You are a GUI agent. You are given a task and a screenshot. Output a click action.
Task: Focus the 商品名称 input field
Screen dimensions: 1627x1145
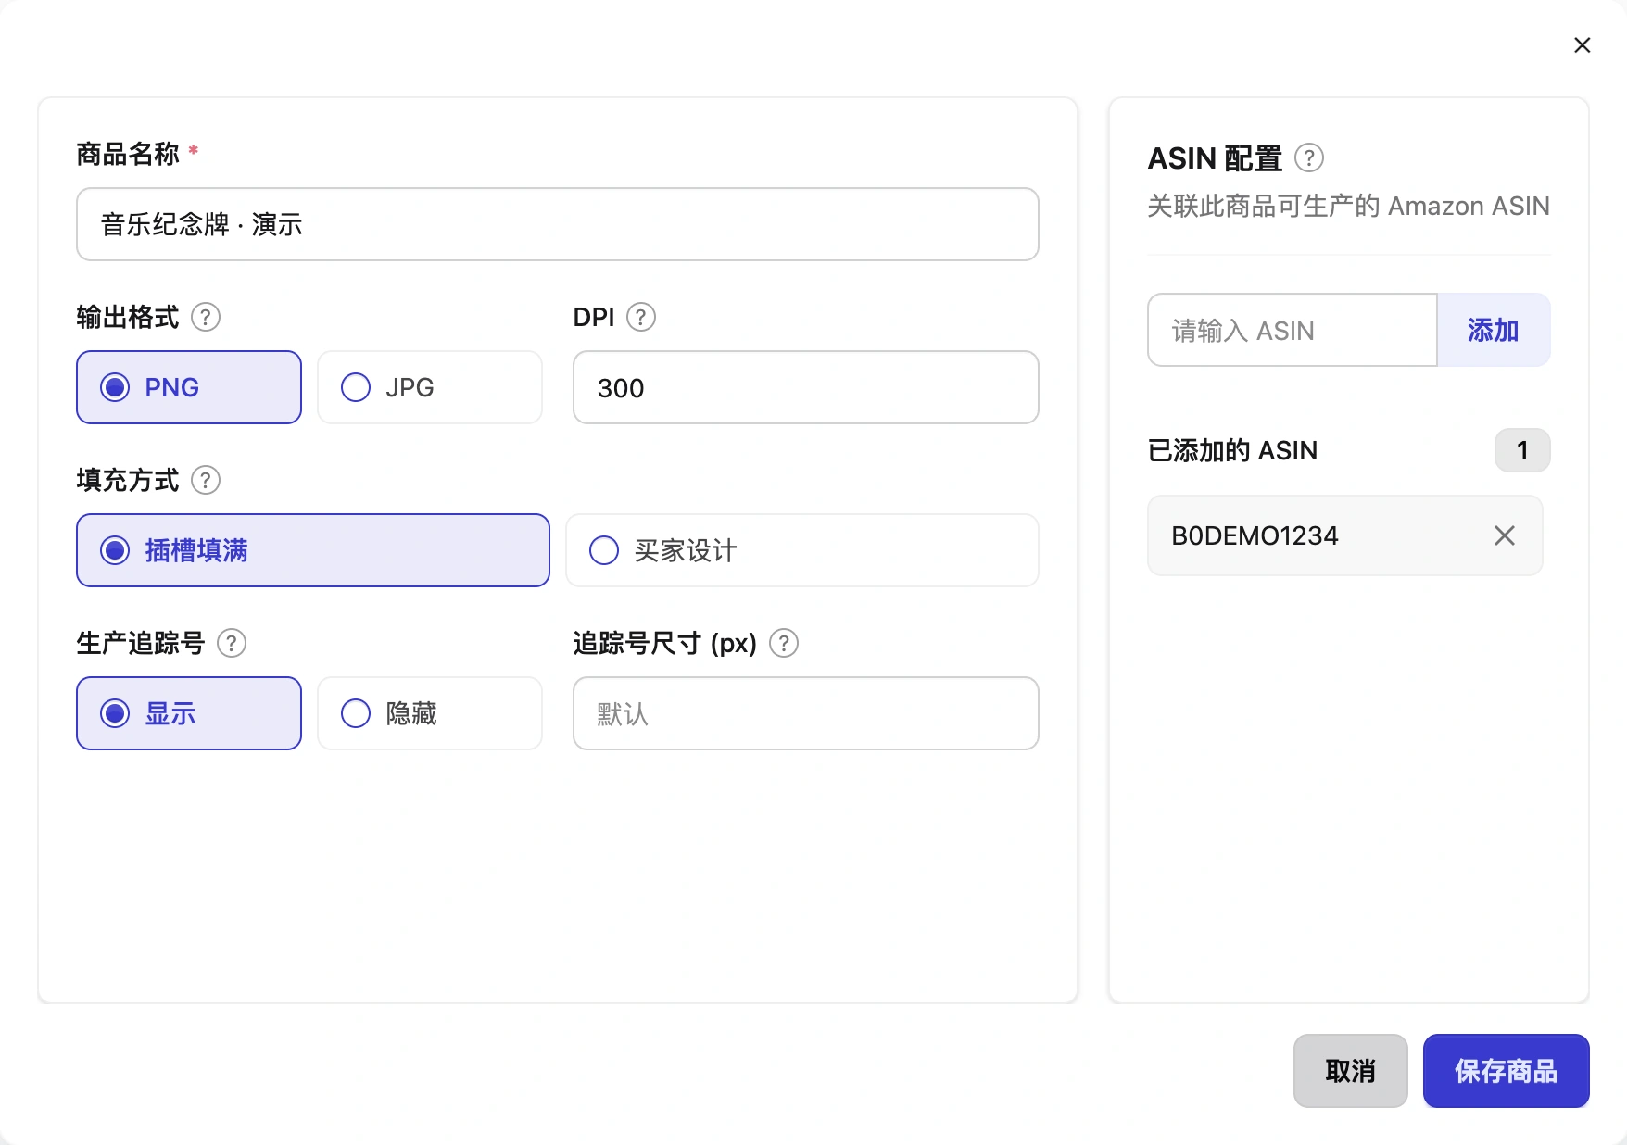tap(558, 224)
